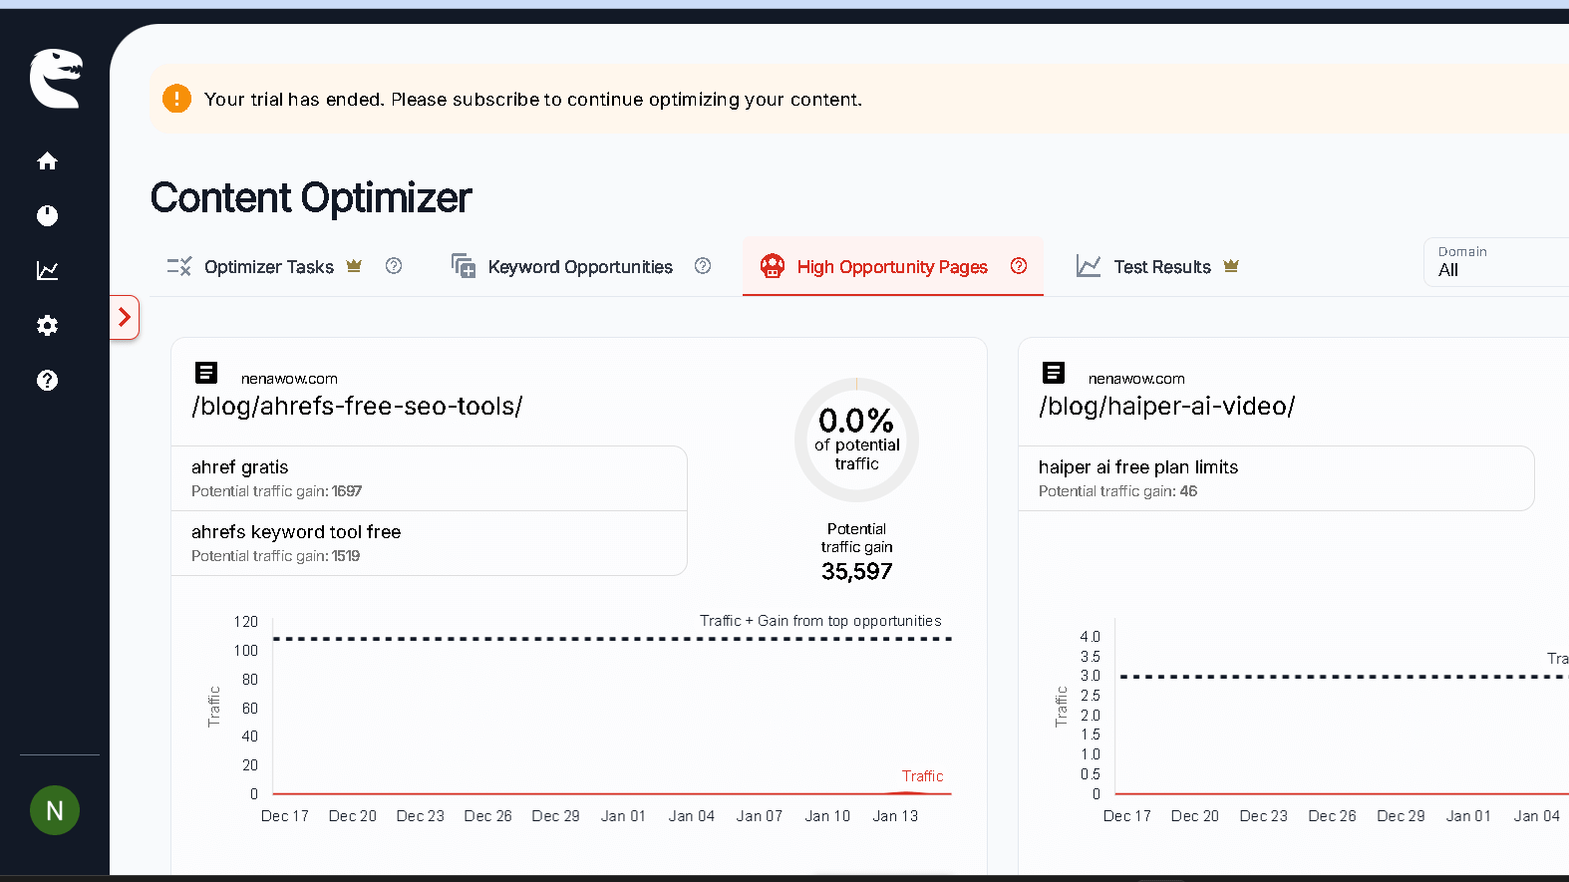Click nenawow.com domain on haiper card

point(1136,379)
